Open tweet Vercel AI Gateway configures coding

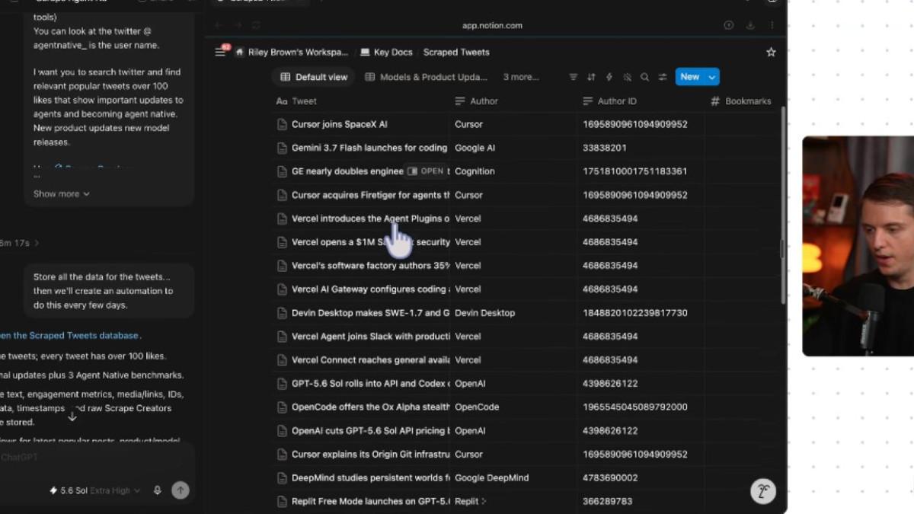370,289
